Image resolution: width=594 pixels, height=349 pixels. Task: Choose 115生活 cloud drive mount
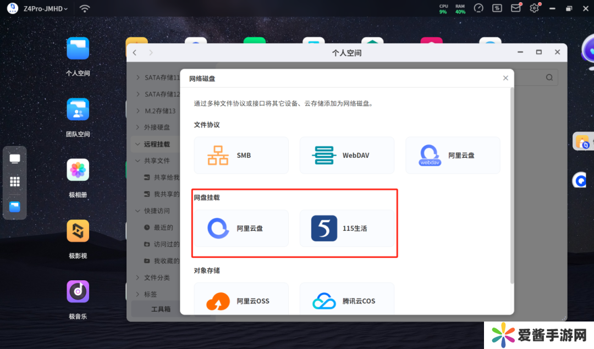346,228
